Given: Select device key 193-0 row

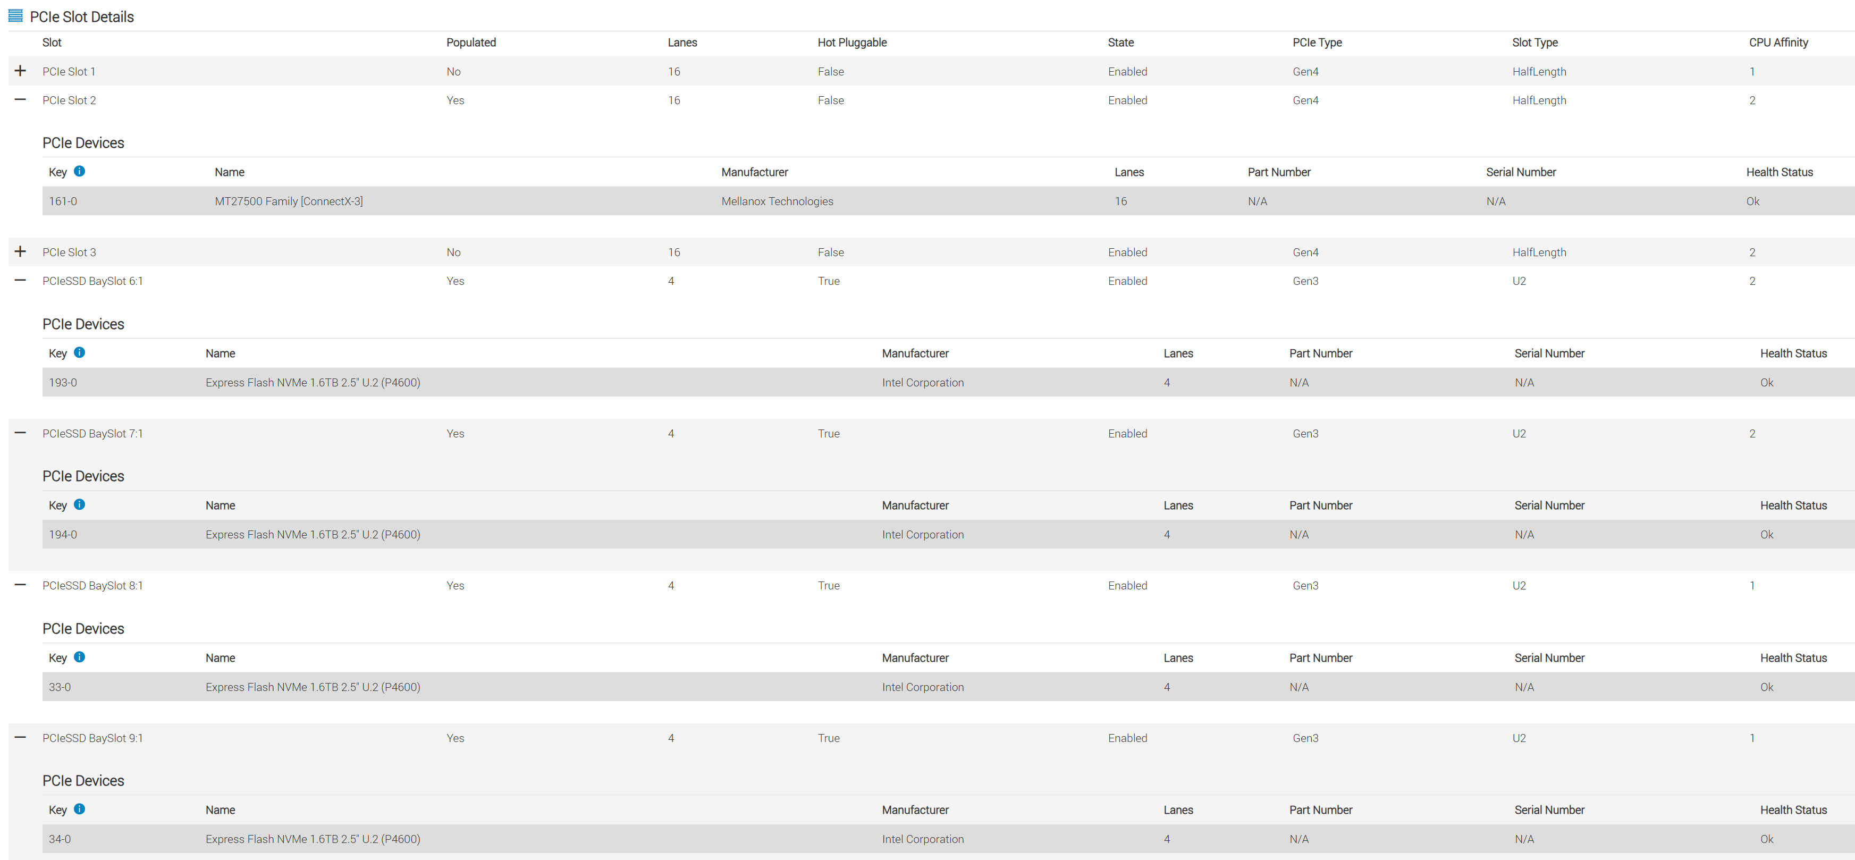Looking at the screenshot, I should pyautogui.click(x=948, y=383).
